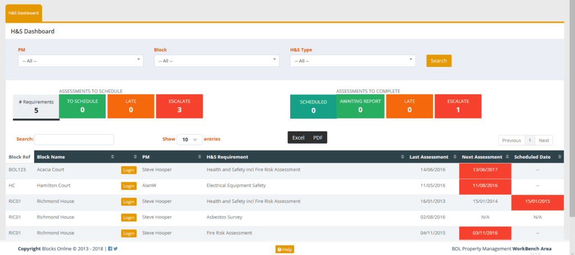Export table using the Excel button

click(298, 138)
